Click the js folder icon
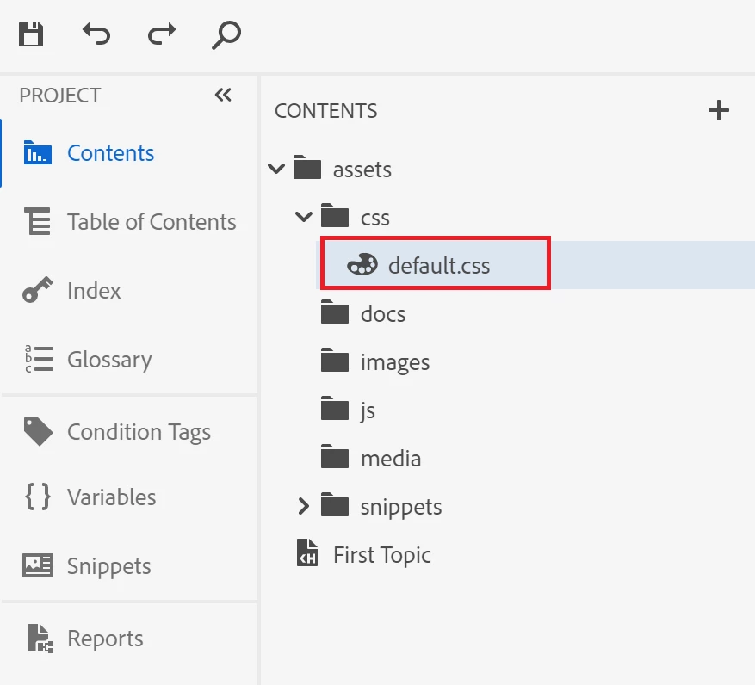The height and width of the screenshot is (685, 755). click(x=335, y=408)
